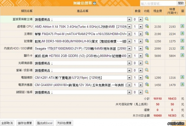Click the 儲存估價單 button
This screenshot has height=126, width=186.
(25, 123)
